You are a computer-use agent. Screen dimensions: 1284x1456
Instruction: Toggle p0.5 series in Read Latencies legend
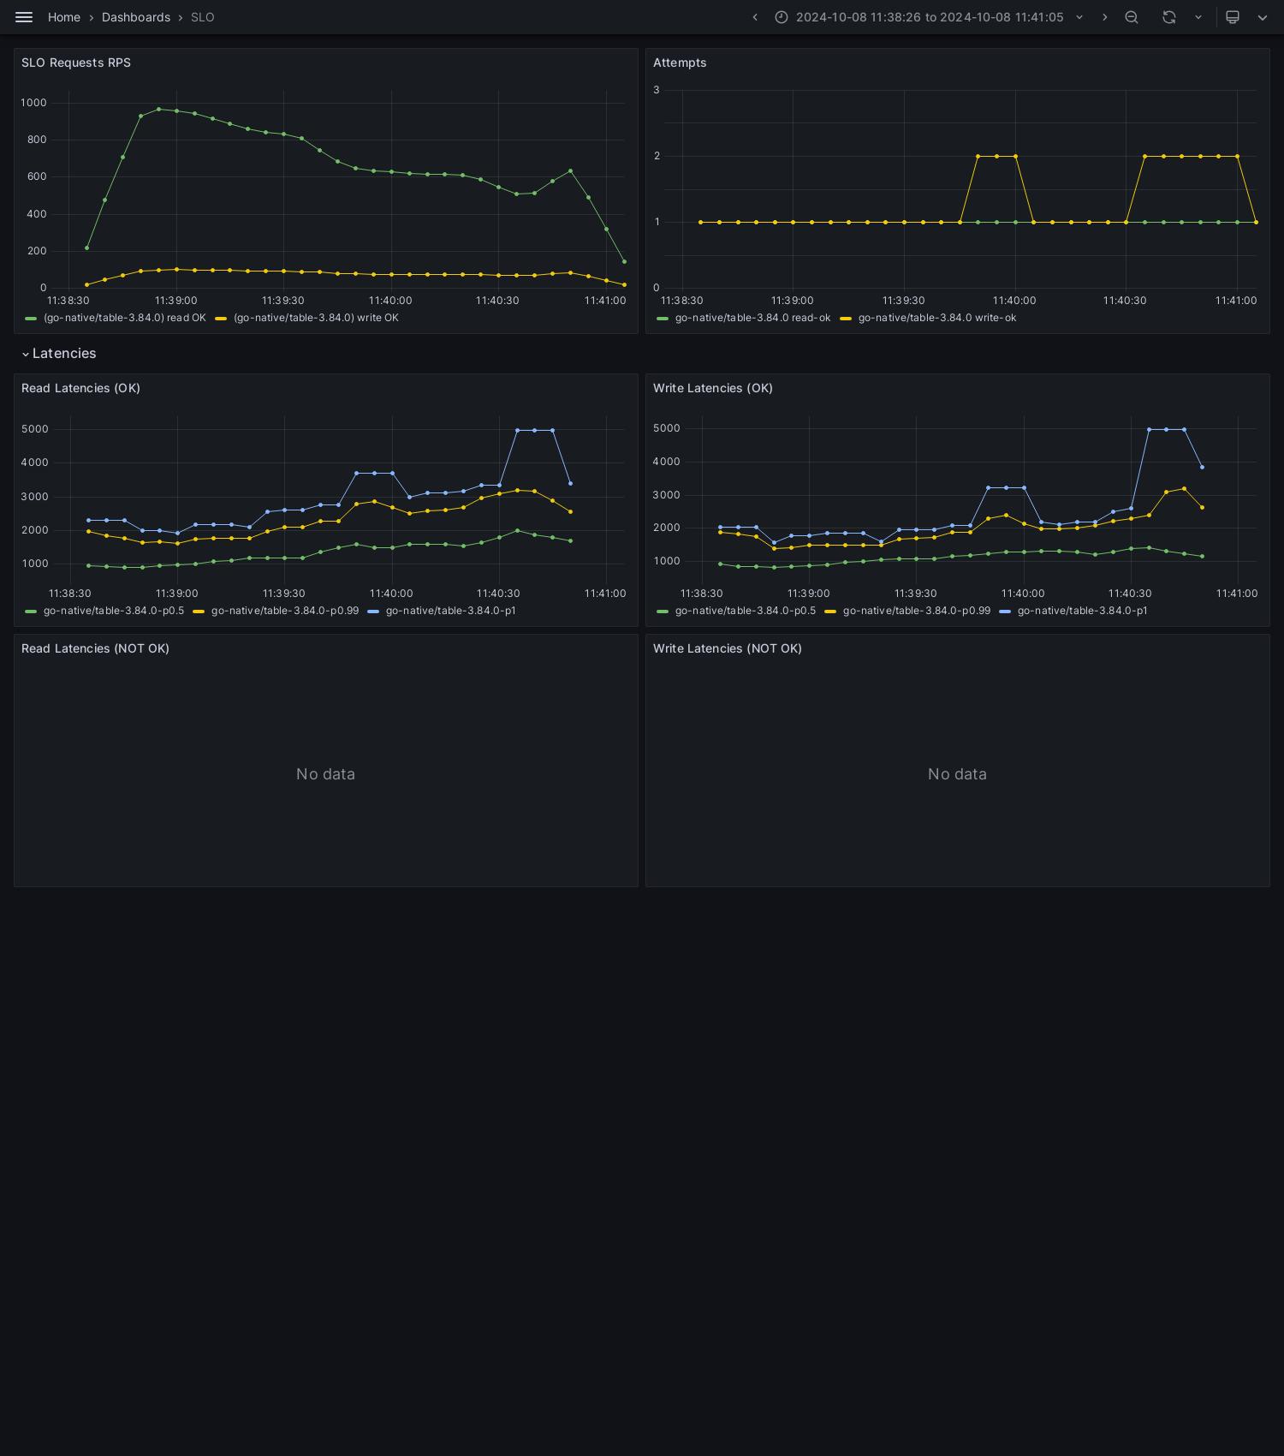coord(114,611)
